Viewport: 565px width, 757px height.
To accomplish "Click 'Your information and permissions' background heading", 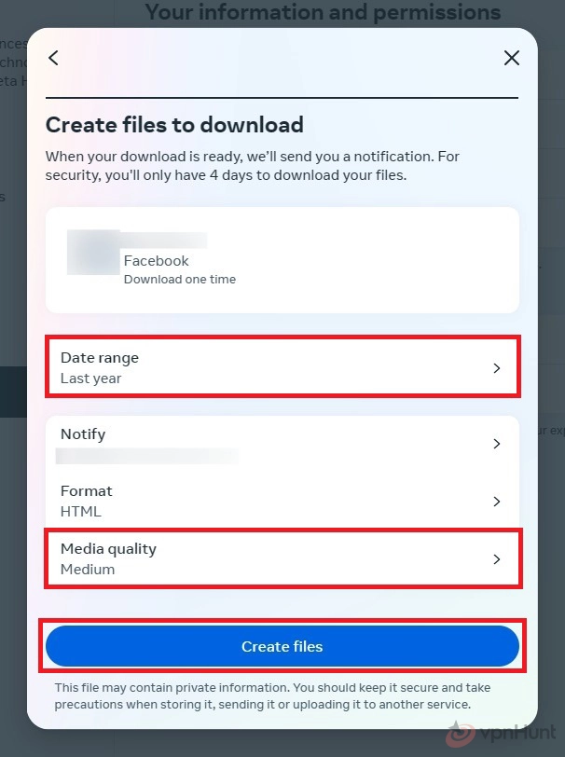I will tap(323, 12).
